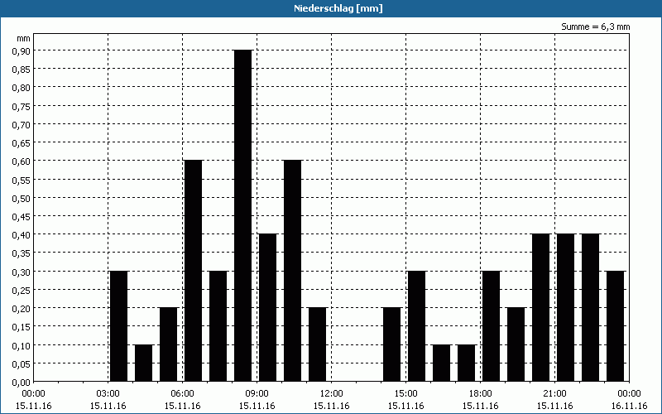The image size is (662, 414).
Task: Select the 0,10 bar between 04:00 and 05:00
Action: point(143,363)
